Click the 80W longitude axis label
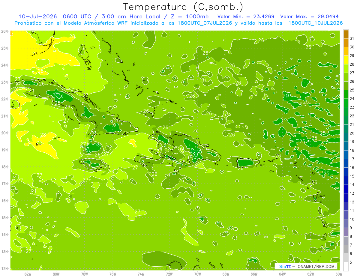Image resolution: width=360 pixels, height=278 pixels. 56,274
